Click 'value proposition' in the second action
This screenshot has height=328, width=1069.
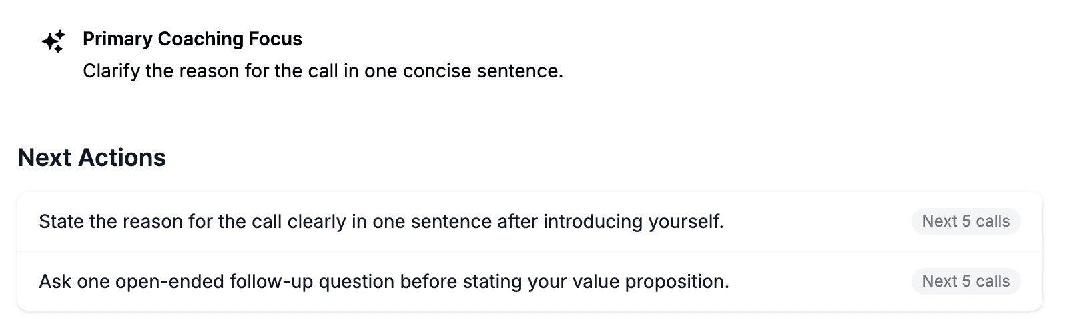pyautogui.click(x=676, y=281)
